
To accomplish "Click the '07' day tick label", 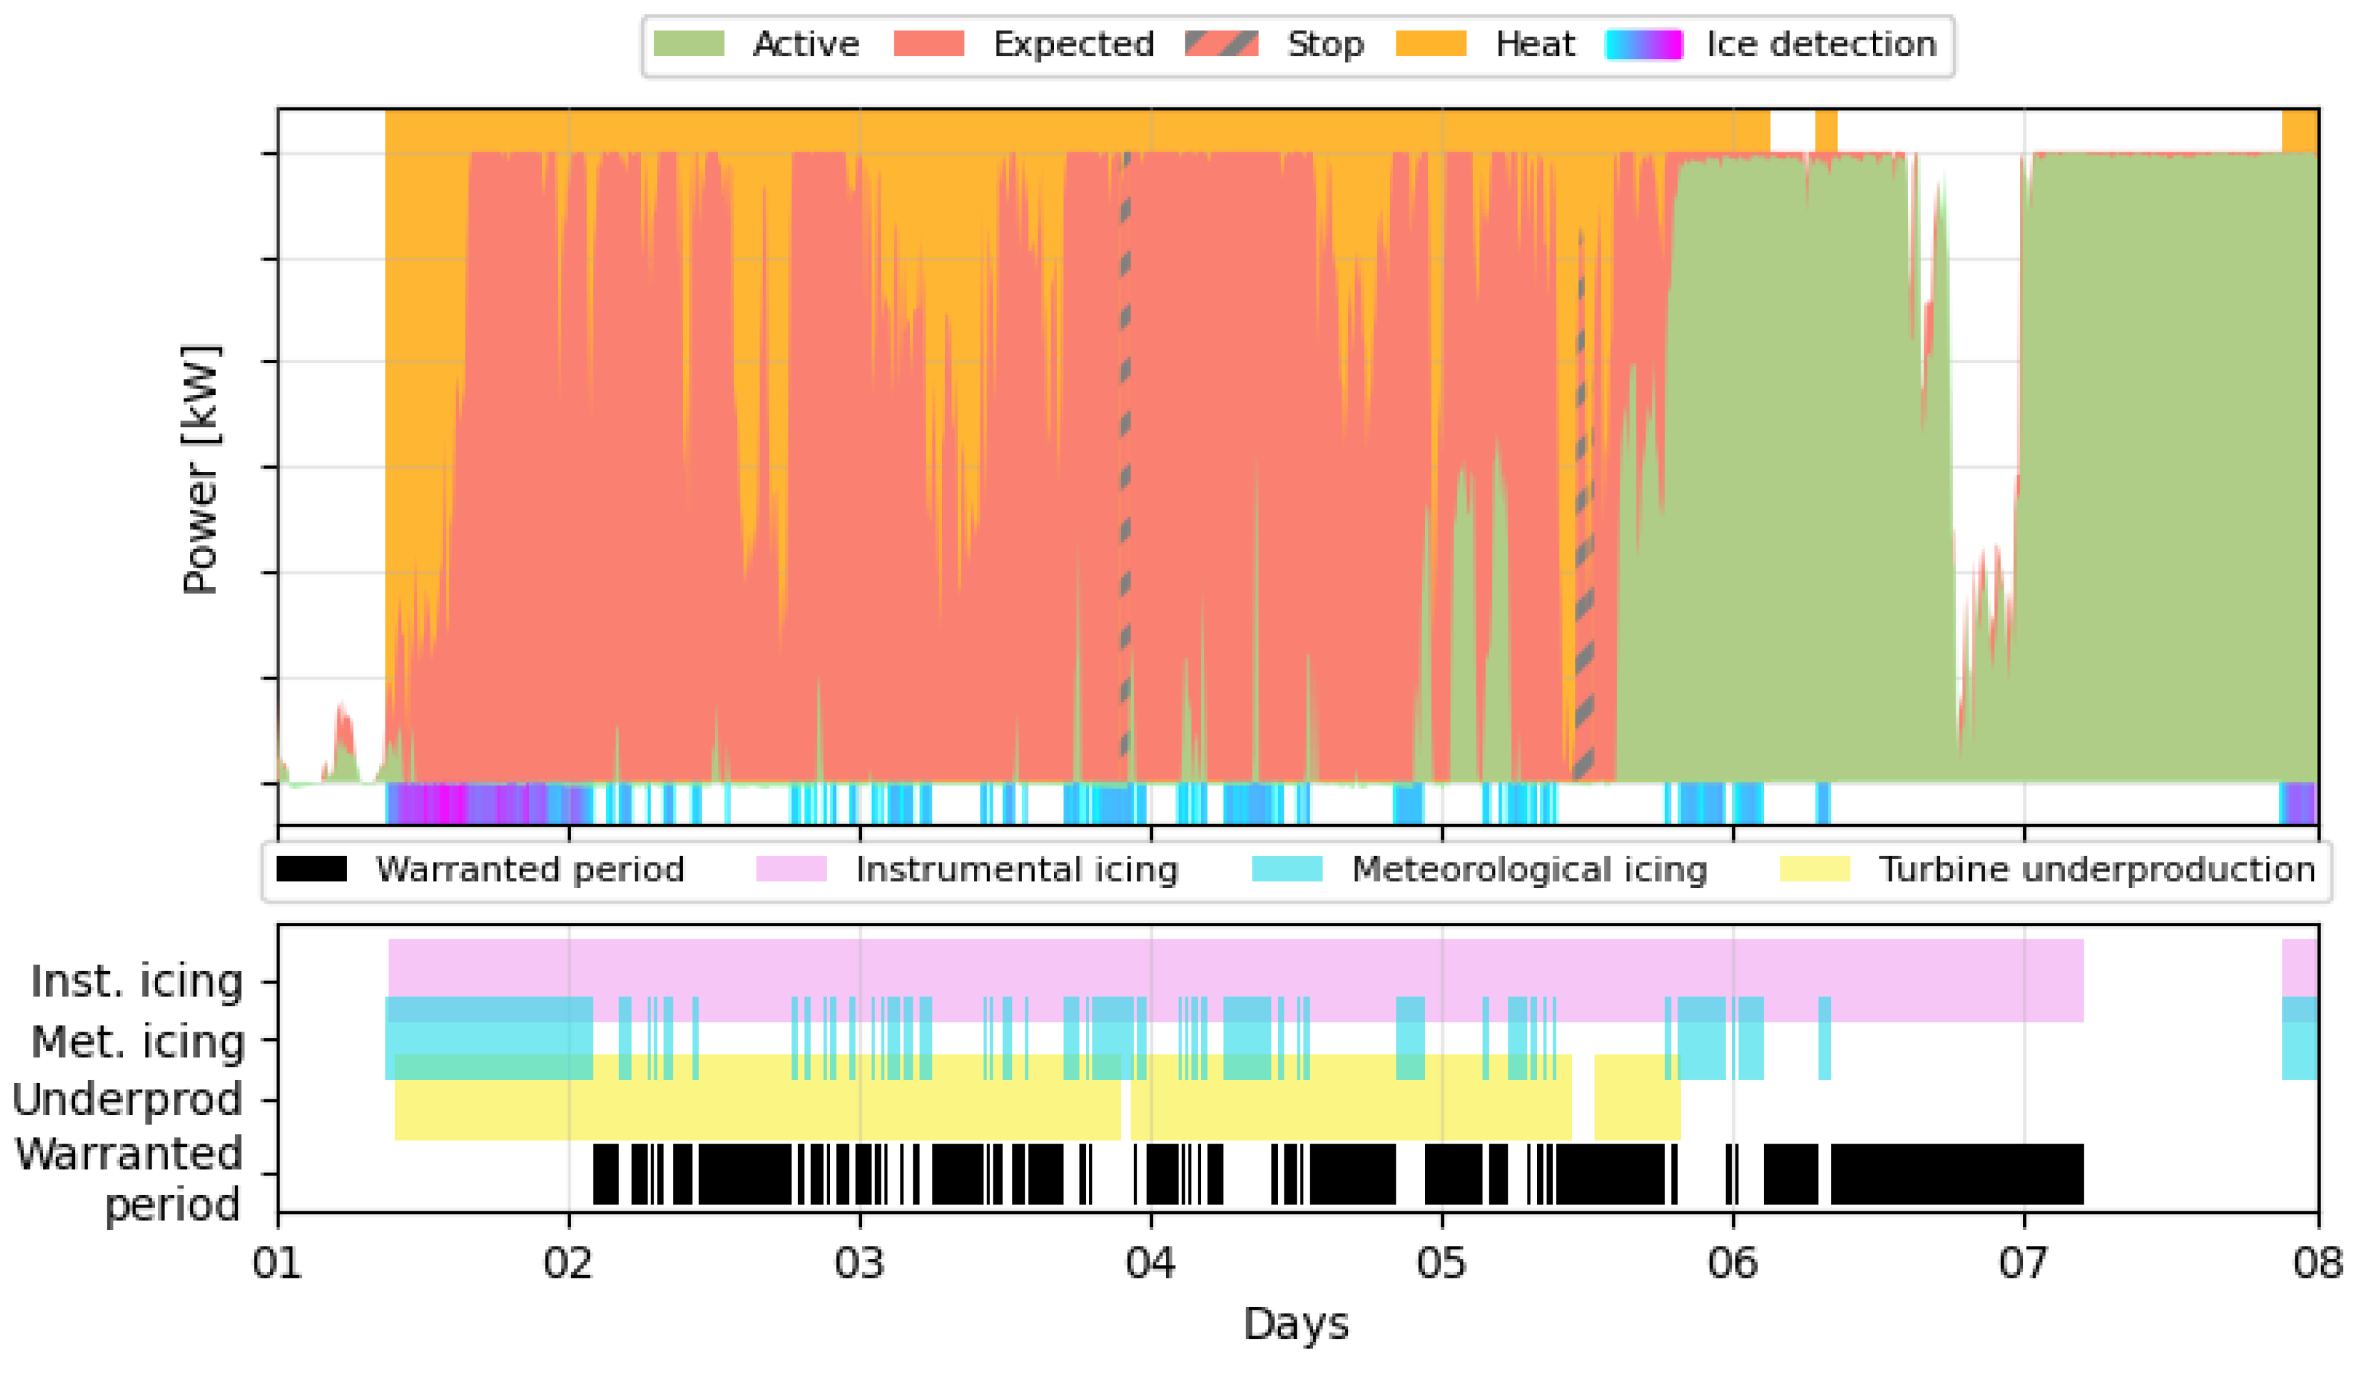I will pos(2024,1263).
